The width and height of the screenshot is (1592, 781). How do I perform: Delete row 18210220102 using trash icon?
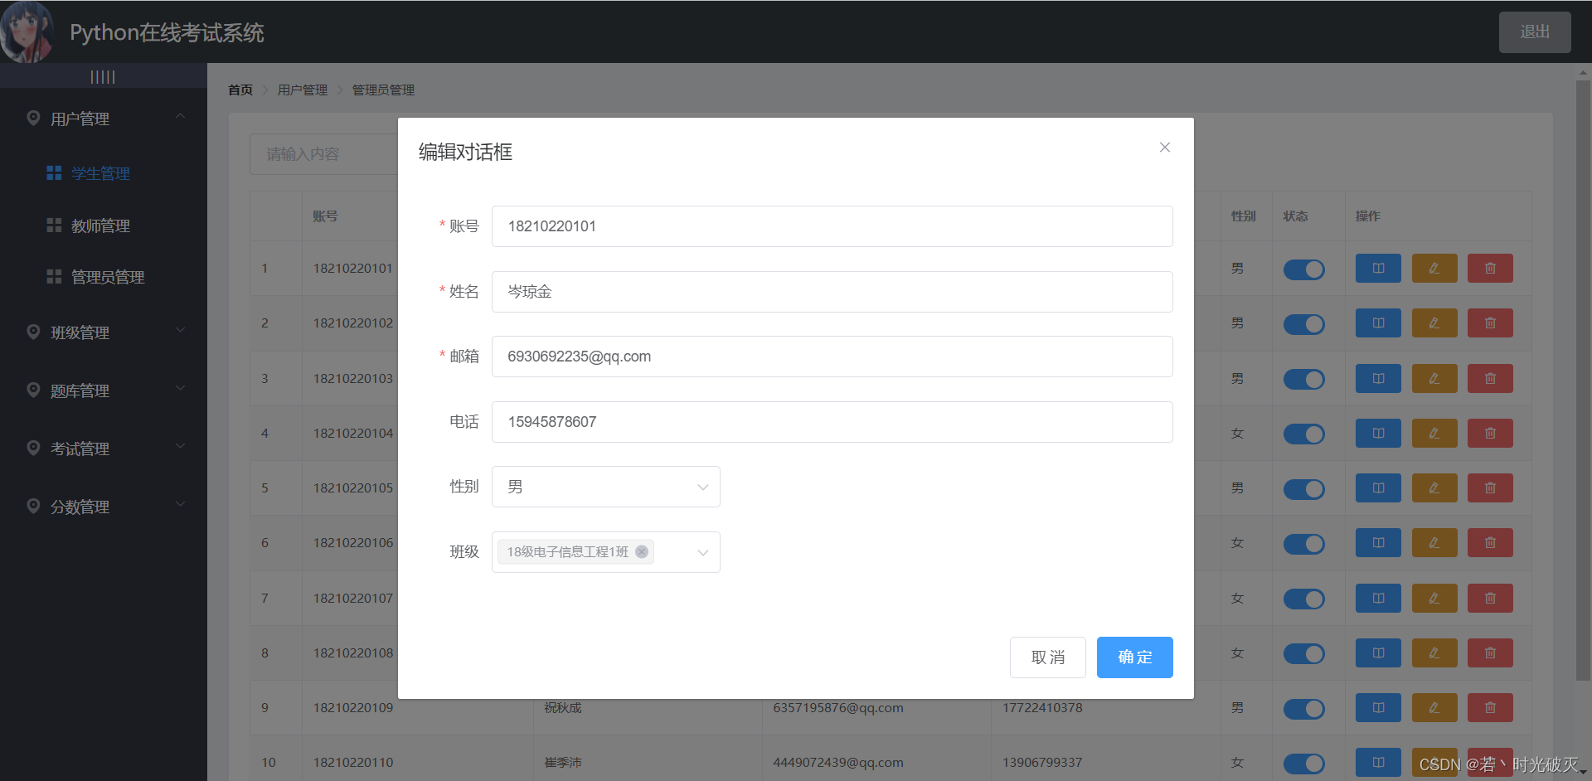pyautogui.click(x=1490, y=323)
